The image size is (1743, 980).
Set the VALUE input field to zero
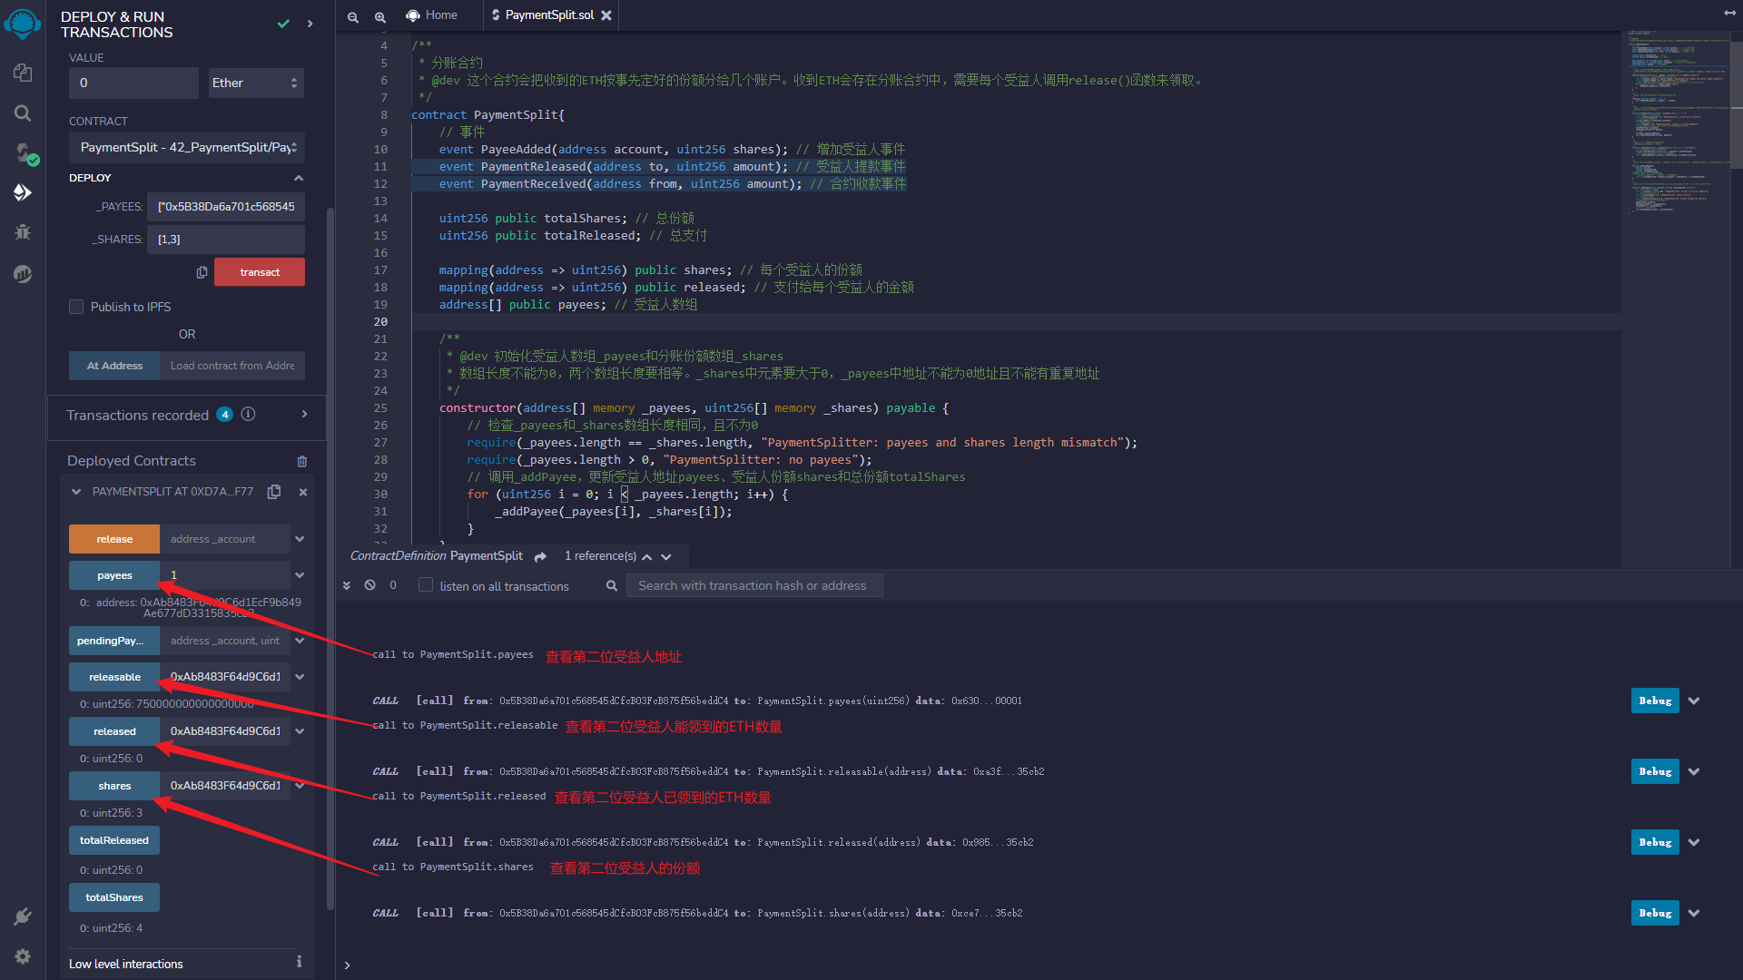131,82
